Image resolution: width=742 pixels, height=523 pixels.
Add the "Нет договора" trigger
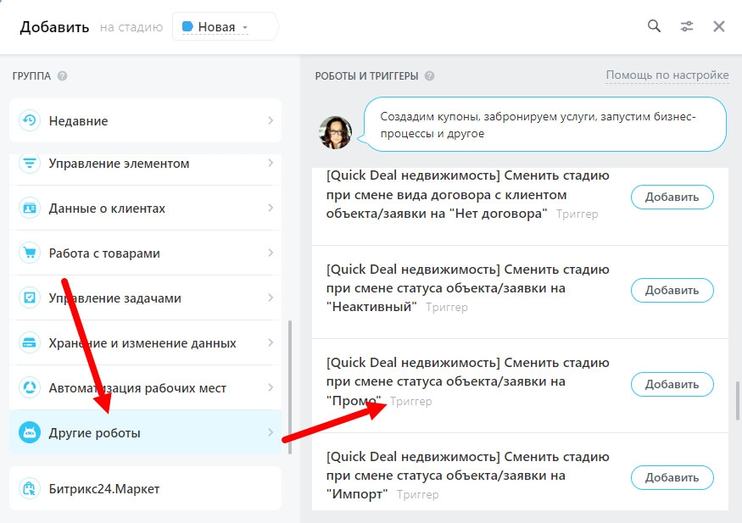(672, 198)
